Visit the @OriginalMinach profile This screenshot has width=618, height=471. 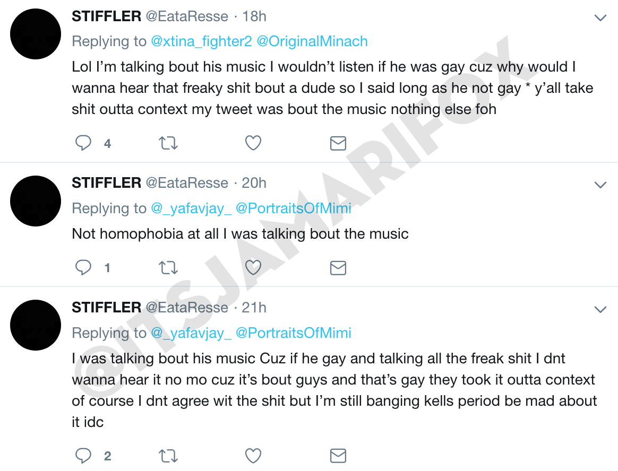[x=312, y=41]
